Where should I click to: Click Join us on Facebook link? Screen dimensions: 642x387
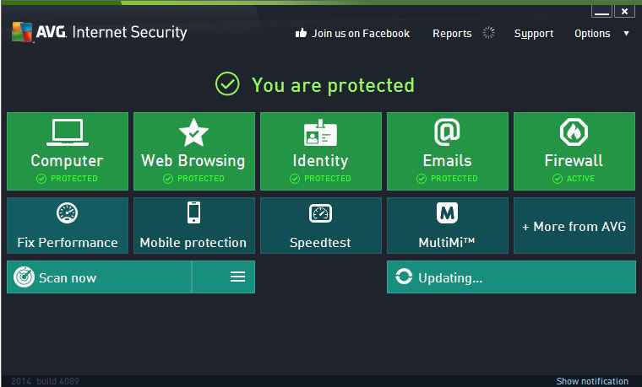[361, 34]
